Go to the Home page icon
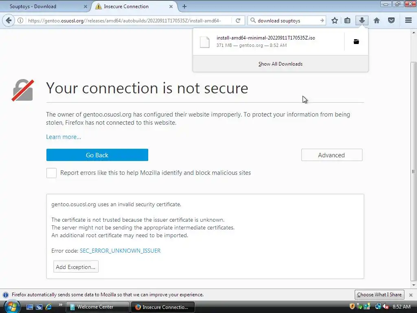This screenshot has width=417, height=313. (x=377, y=20)
